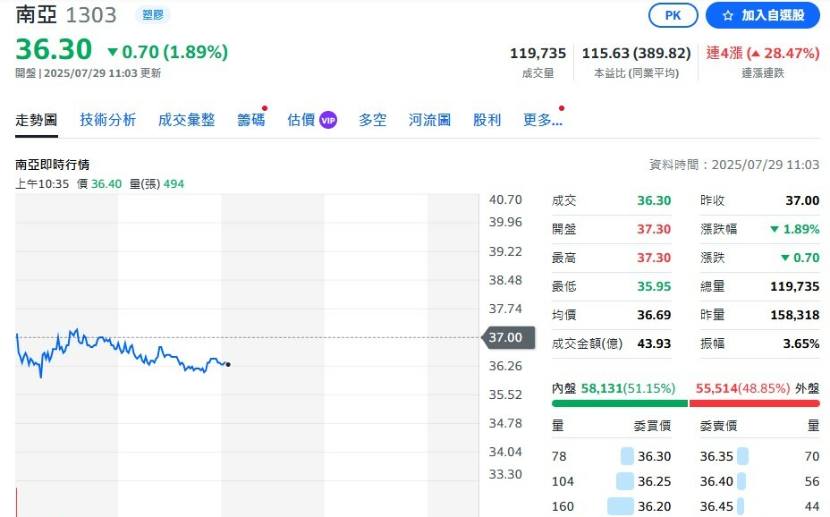Switch to the 多空 tab
The height and width of the screenshot is (517, 830).
[373, 118]
